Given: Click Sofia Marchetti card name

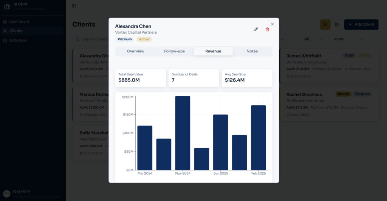Looking at the screenshot, I should [x=94, y=133].
